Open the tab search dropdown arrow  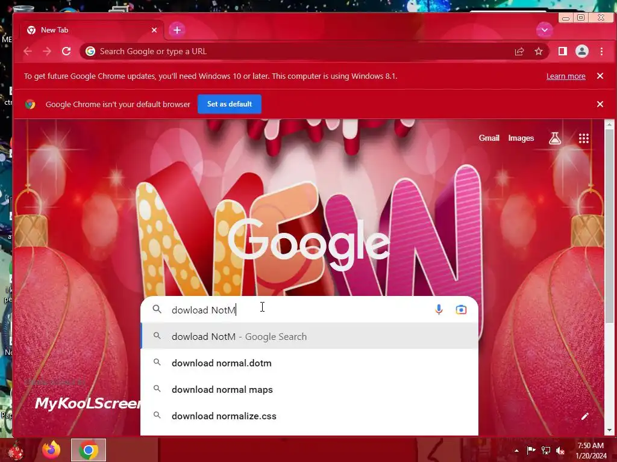(545, 30)
